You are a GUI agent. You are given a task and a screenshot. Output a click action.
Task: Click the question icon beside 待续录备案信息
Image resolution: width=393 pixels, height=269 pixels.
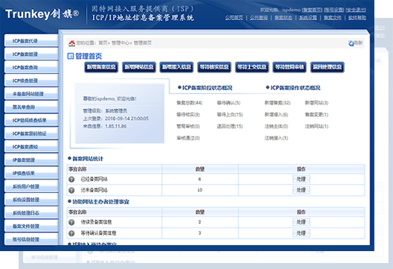click(x=71, y=222)
